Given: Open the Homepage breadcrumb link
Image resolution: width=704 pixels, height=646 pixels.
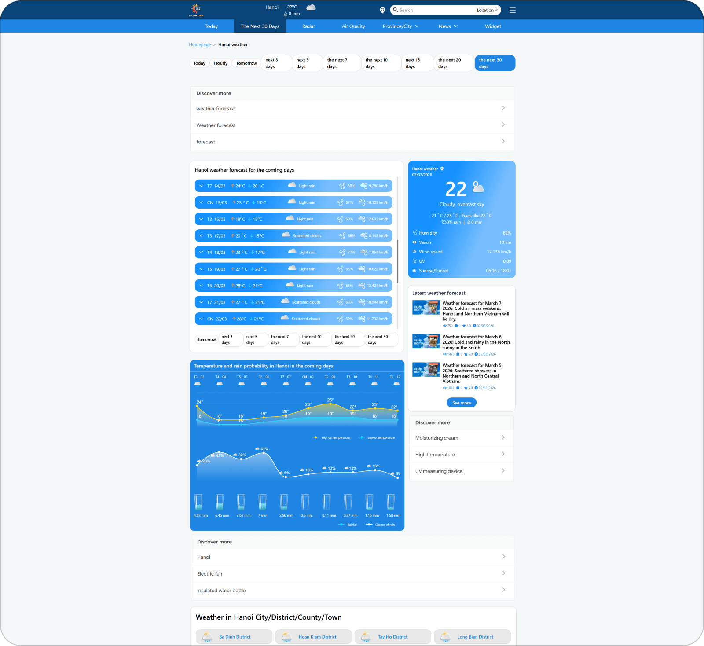Looking at the screenshot, I should (200, 44).
